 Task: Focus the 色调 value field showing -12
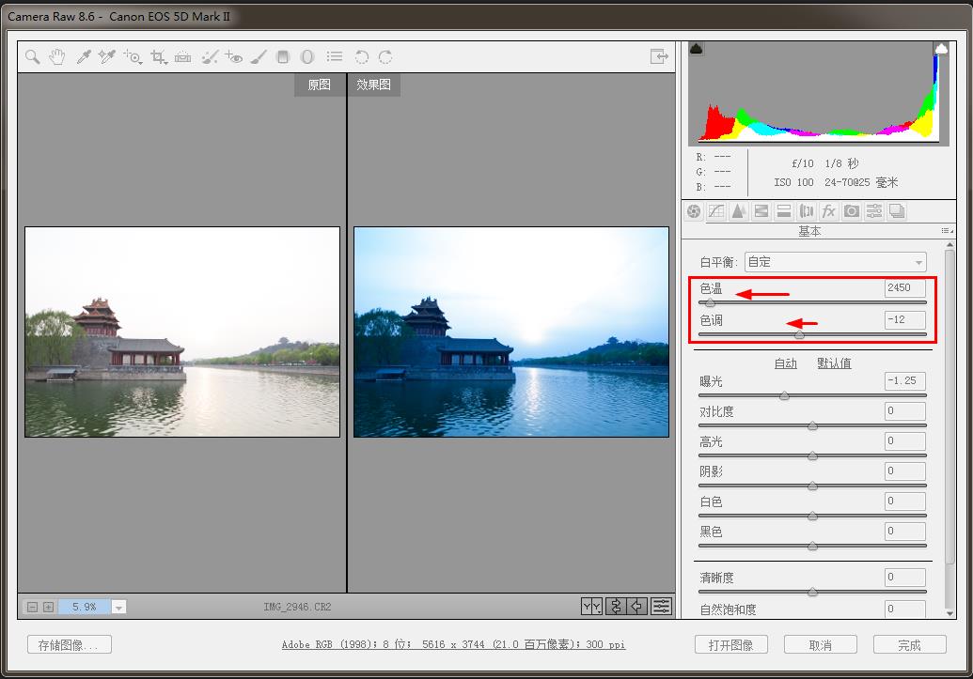pos(904,320)
